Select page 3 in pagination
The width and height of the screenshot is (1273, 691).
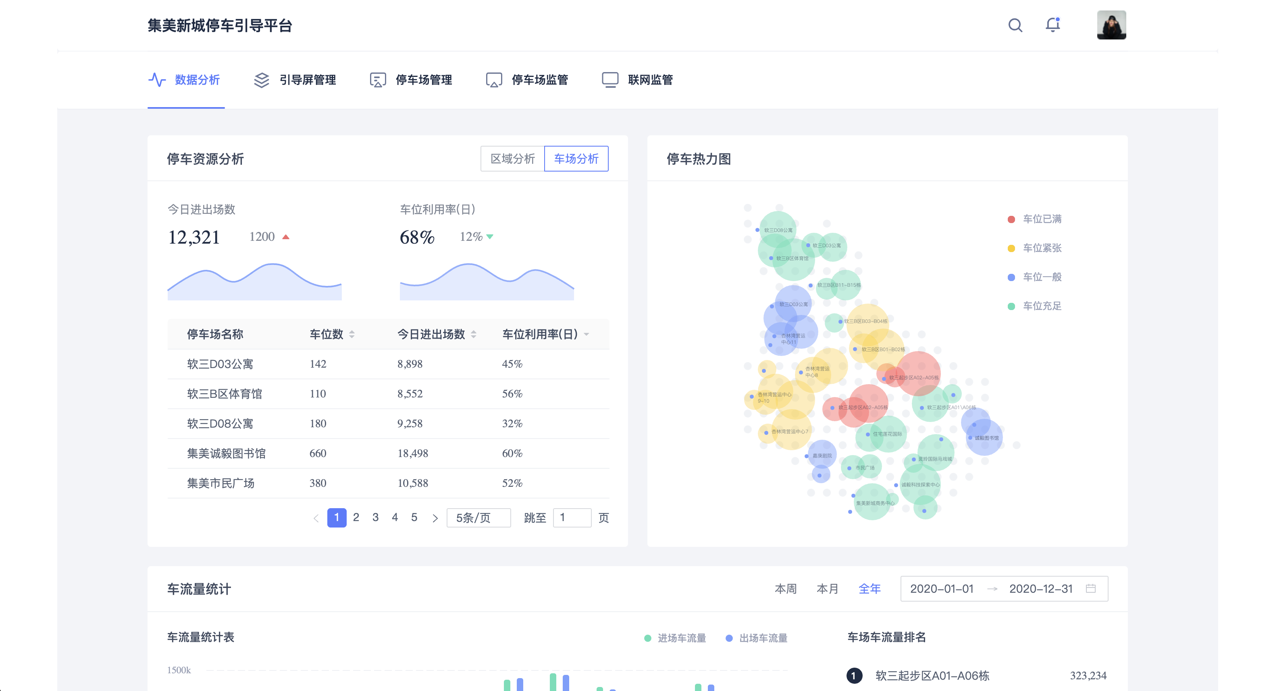click(376, 517)
